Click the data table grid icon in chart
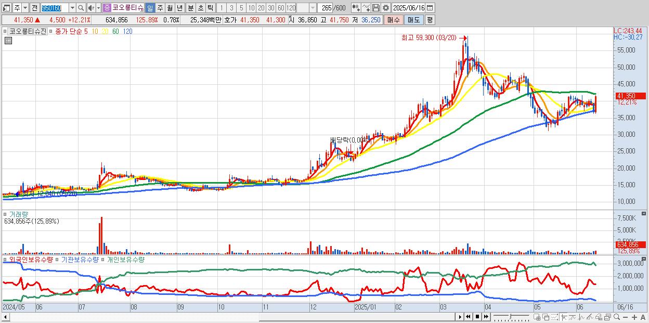This screenshot has width=649, height=323. (8, 41)
